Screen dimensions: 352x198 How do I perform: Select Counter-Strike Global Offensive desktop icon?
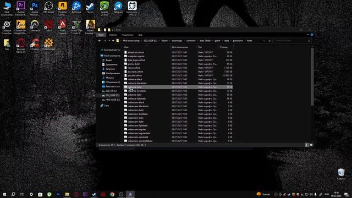21,27
